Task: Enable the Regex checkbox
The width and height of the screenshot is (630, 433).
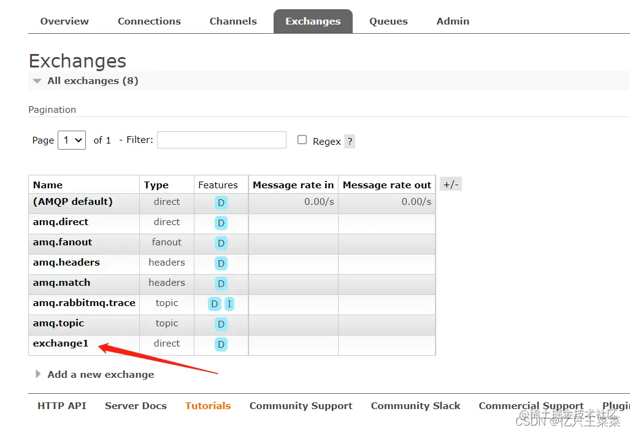Action: (x=302, y=139)
